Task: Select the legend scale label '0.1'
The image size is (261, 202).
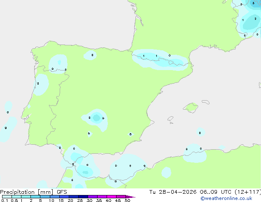Action: tap(5, 200)
